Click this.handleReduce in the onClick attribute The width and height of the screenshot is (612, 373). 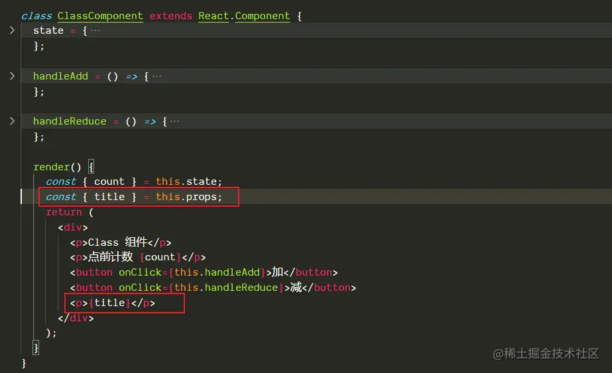point(225,288)
